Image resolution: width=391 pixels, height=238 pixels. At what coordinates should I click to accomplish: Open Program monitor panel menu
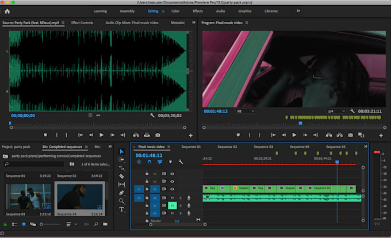coord(247,22)
